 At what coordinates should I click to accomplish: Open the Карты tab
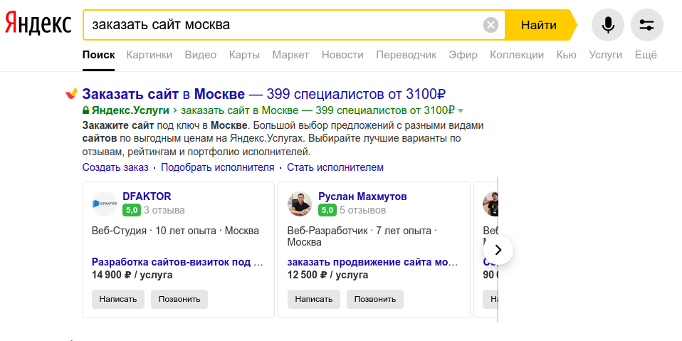pos(244,55)
